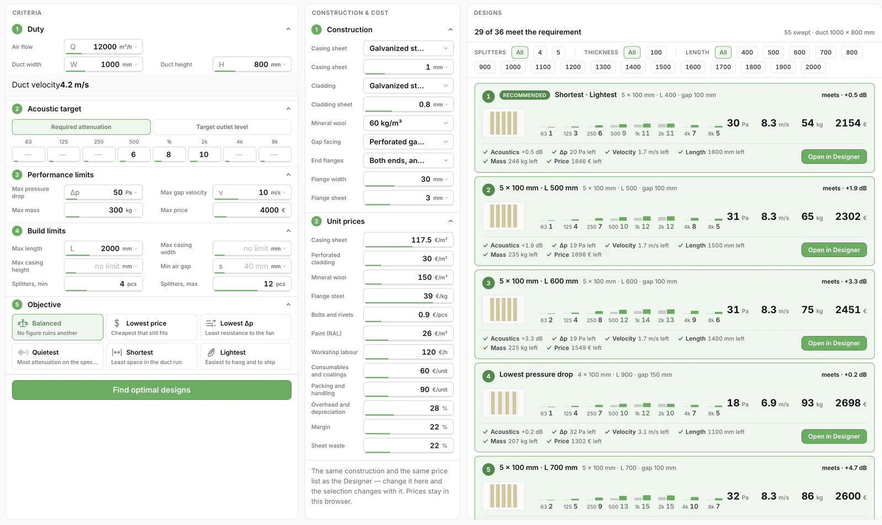882x525 pixels.
Task: Edit the Workshop labour price field
Action: (x=408, y=352)
